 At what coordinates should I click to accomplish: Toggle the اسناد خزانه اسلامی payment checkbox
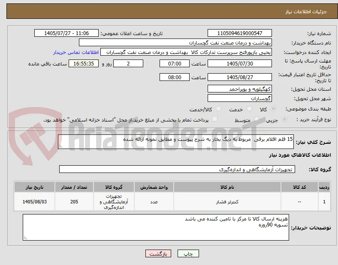click(215, 119)
